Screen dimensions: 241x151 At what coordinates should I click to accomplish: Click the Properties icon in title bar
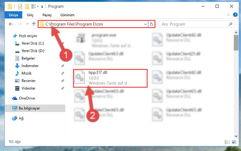tap(20, 7)
